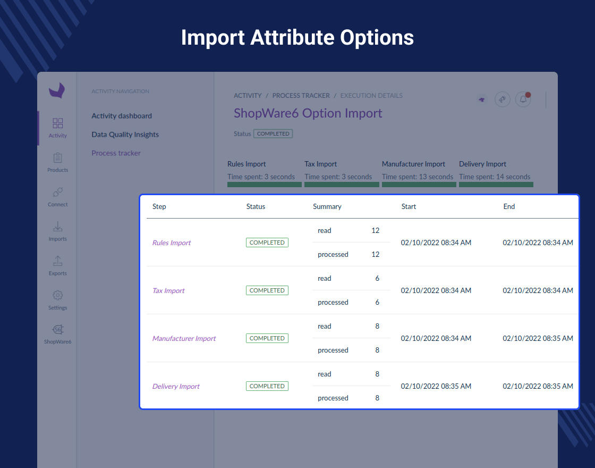Screen dimensions: 595x468
Task: Click COMPLETED badge in Manufacturer Import row
Action: (x=267, y=338)
